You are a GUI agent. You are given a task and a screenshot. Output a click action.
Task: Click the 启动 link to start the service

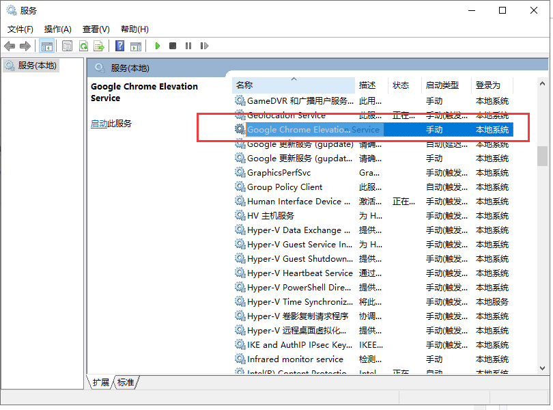pyautogui.click(x=99, y=124)
